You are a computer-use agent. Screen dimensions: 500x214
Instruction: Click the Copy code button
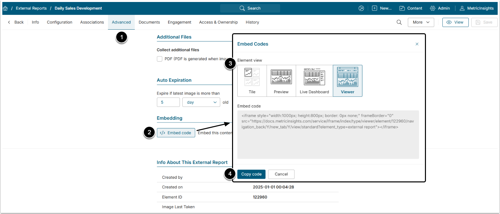click(251, 174)
